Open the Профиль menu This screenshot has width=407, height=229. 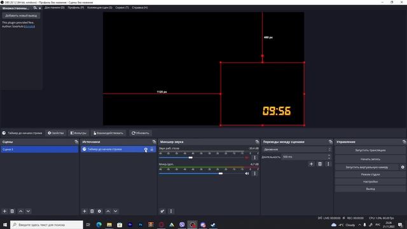[76, 8]
